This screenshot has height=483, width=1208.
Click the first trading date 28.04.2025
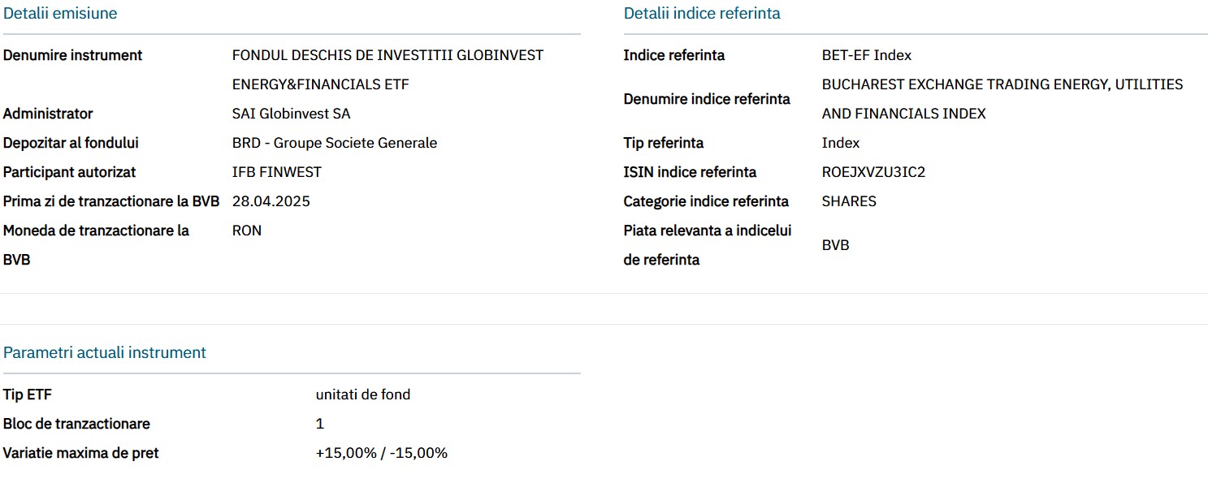271,202
